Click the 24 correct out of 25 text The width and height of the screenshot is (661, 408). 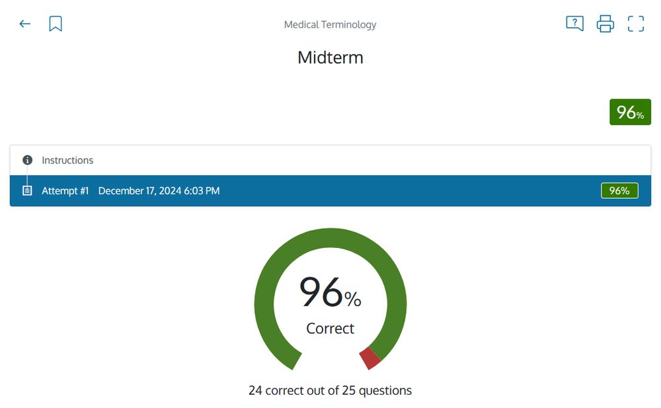(x=330, y=390)
